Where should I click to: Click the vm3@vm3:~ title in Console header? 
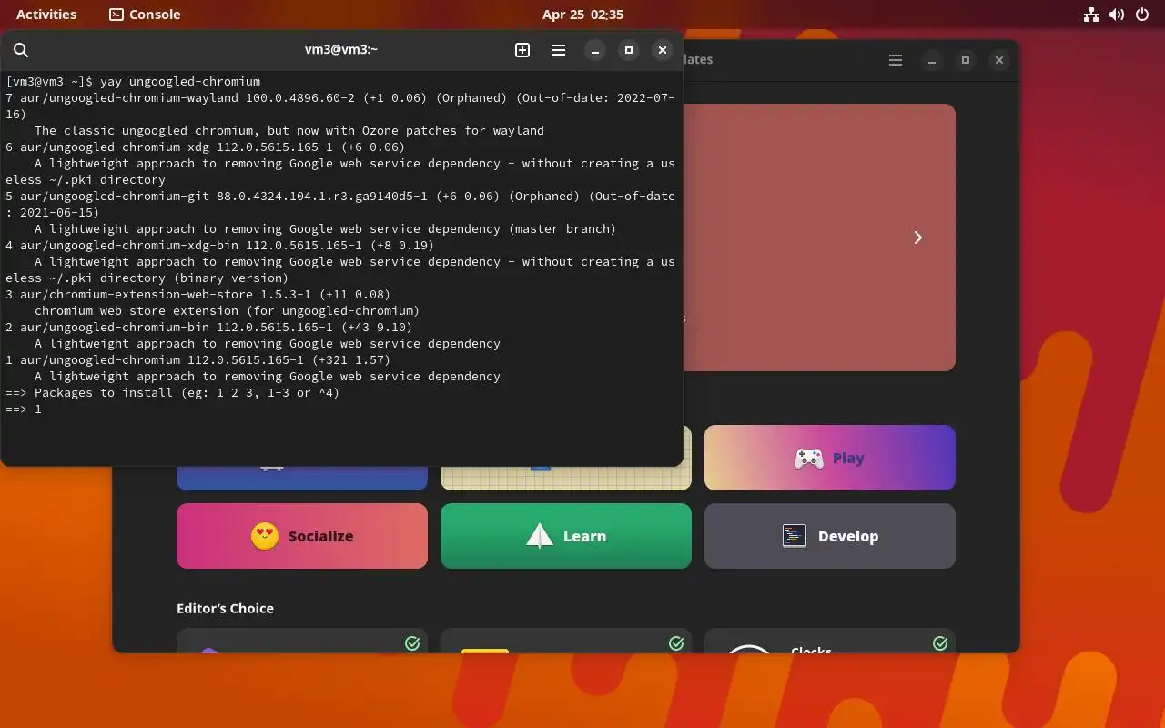pos(341,50)
